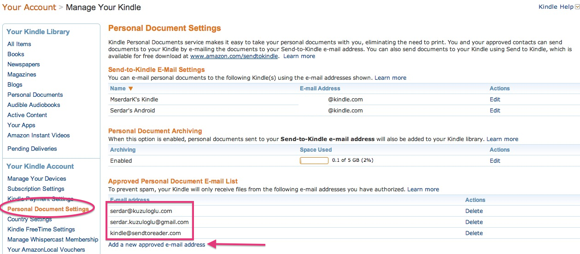The image size is (580, 254).
Task: Open Kindle FreeTime Settings
Action: 41,230
